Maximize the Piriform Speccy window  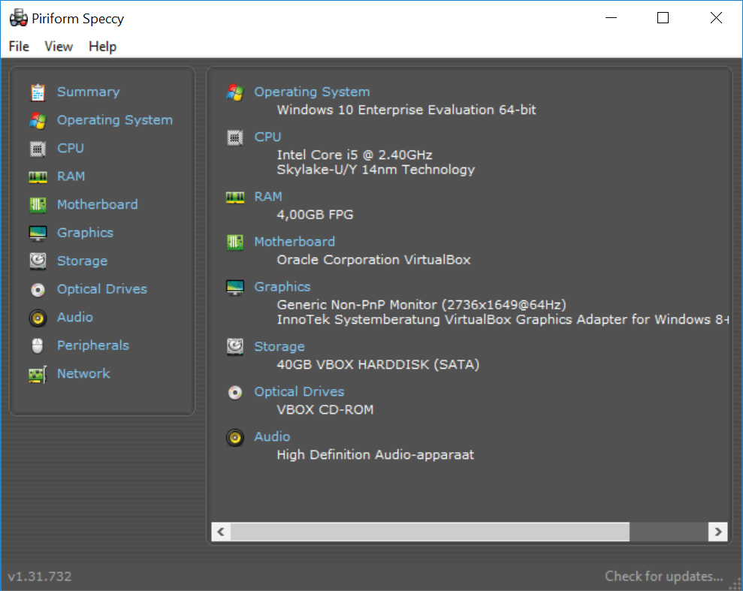663,18
